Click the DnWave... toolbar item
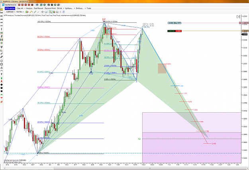This screenshot has width=249, height=170. click(80, 8)
